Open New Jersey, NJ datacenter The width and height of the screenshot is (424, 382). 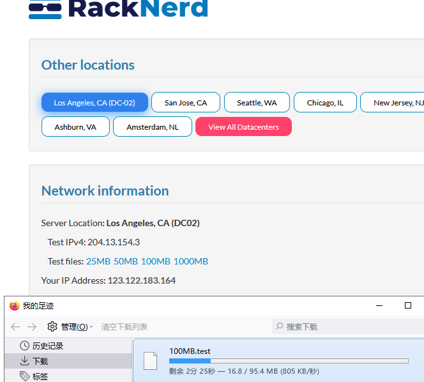393,102
